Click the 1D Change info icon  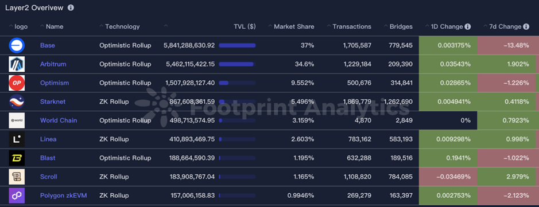tap(467, 27)
